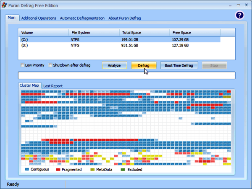
Task: Open the Automatic Defragmentation tab
Action: pos(82,18)
